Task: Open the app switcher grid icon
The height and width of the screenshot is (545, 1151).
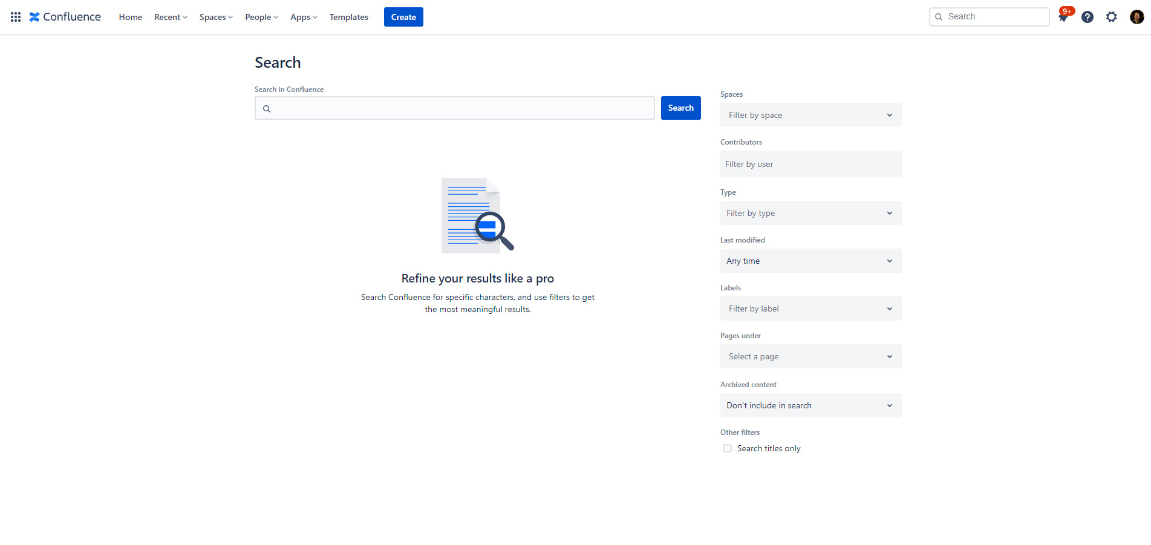Action: click(16, 17)
